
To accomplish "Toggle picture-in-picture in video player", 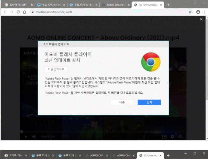I will pyautogui.click(x=164, y=136).
